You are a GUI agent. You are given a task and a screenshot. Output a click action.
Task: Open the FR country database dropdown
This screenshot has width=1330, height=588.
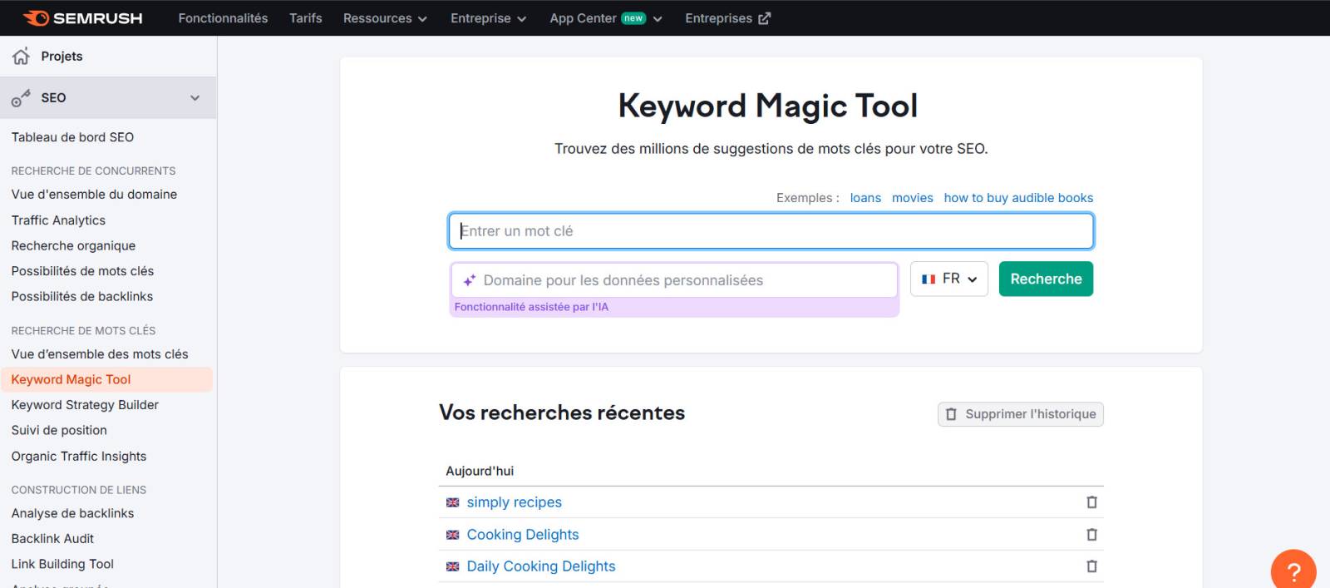[x=949, y=279]
